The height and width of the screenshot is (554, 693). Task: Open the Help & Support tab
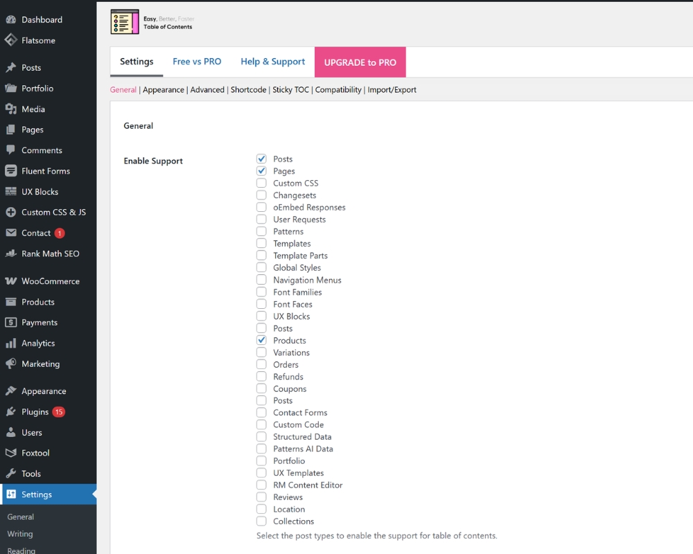coord(272,62)
